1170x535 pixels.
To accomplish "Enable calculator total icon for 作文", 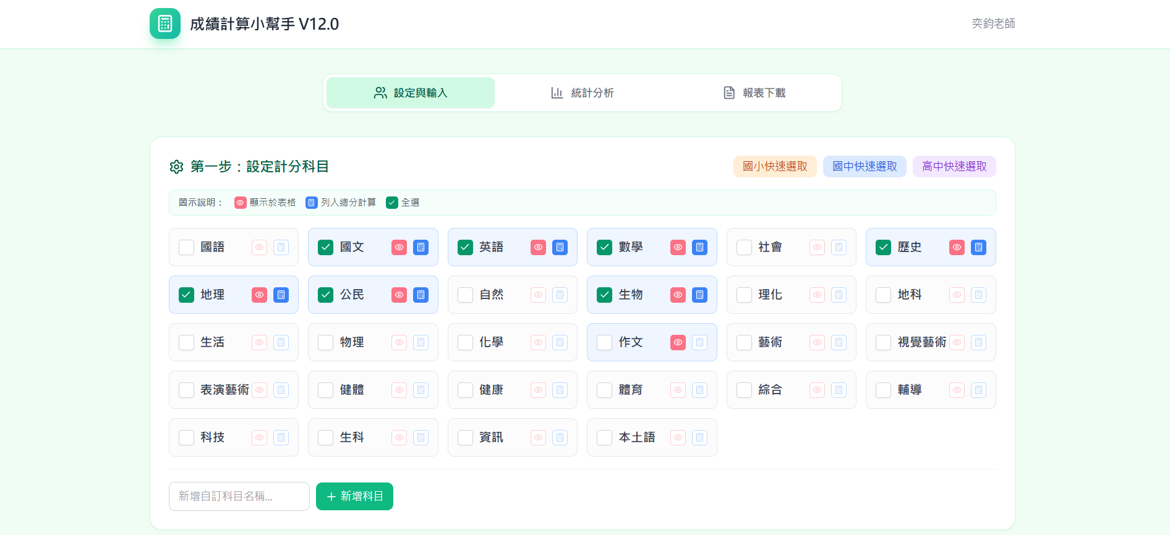I will click(x=699, y=342).
